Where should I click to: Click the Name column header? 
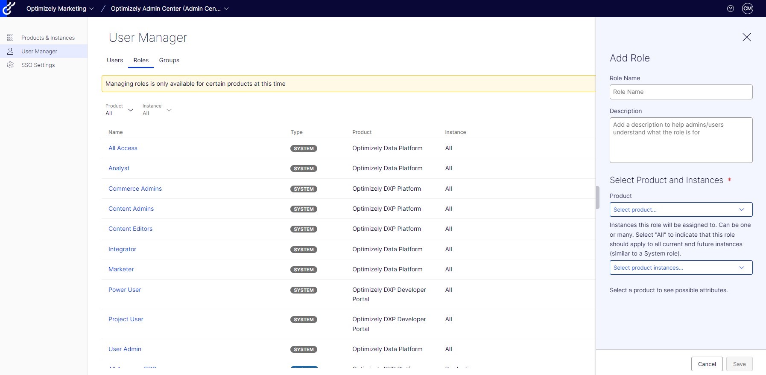click(115, 132)
